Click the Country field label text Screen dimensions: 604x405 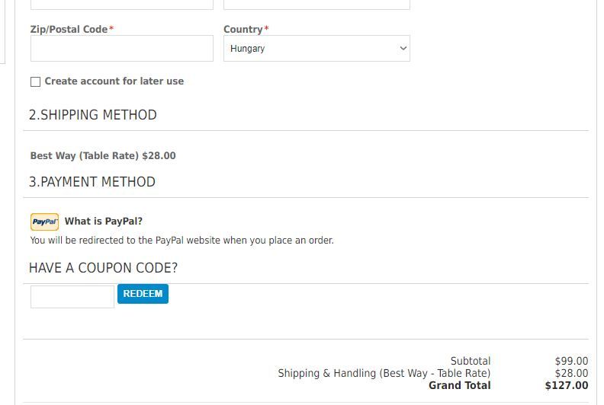tap(243, 29)
